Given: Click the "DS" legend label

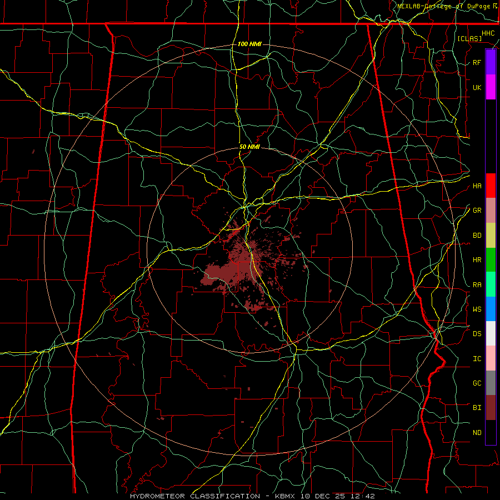Looking at the screenshot, I should pos(477,334).
